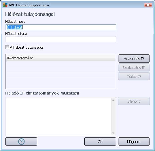Image resolution: width=155 pixels, height=151 pixels.
Task: Click the Haladó IP címtartományok mutatása heading
Action: click(x=42, y=93)
